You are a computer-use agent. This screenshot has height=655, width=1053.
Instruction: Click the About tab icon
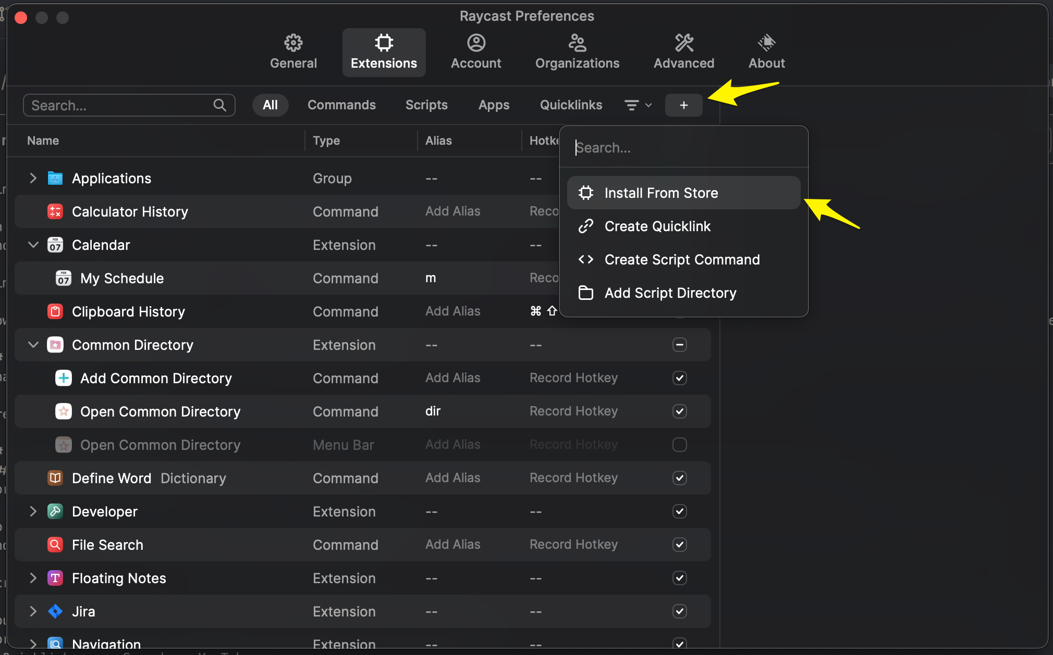tap(766, 43)
